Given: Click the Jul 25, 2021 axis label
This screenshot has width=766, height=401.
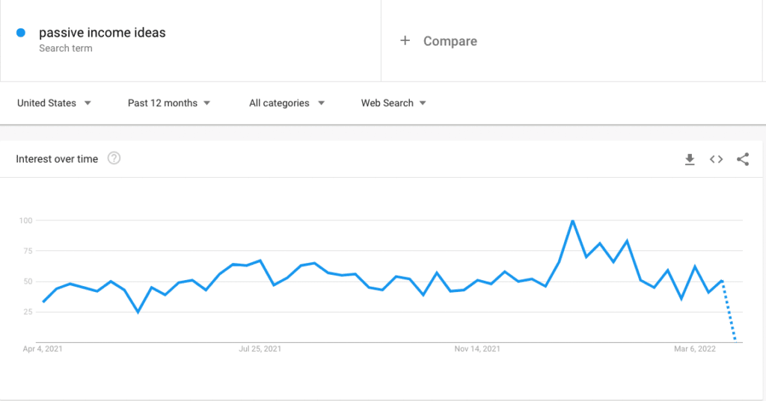Looking at the screenshot, I should tap(260, 349).
